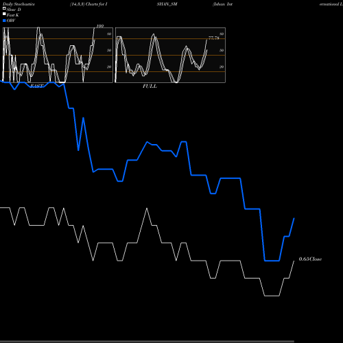This screenshot has height=343, width=343.
Task: Click the "50" axis label in the FULL chart
Action: pos(222,50)
